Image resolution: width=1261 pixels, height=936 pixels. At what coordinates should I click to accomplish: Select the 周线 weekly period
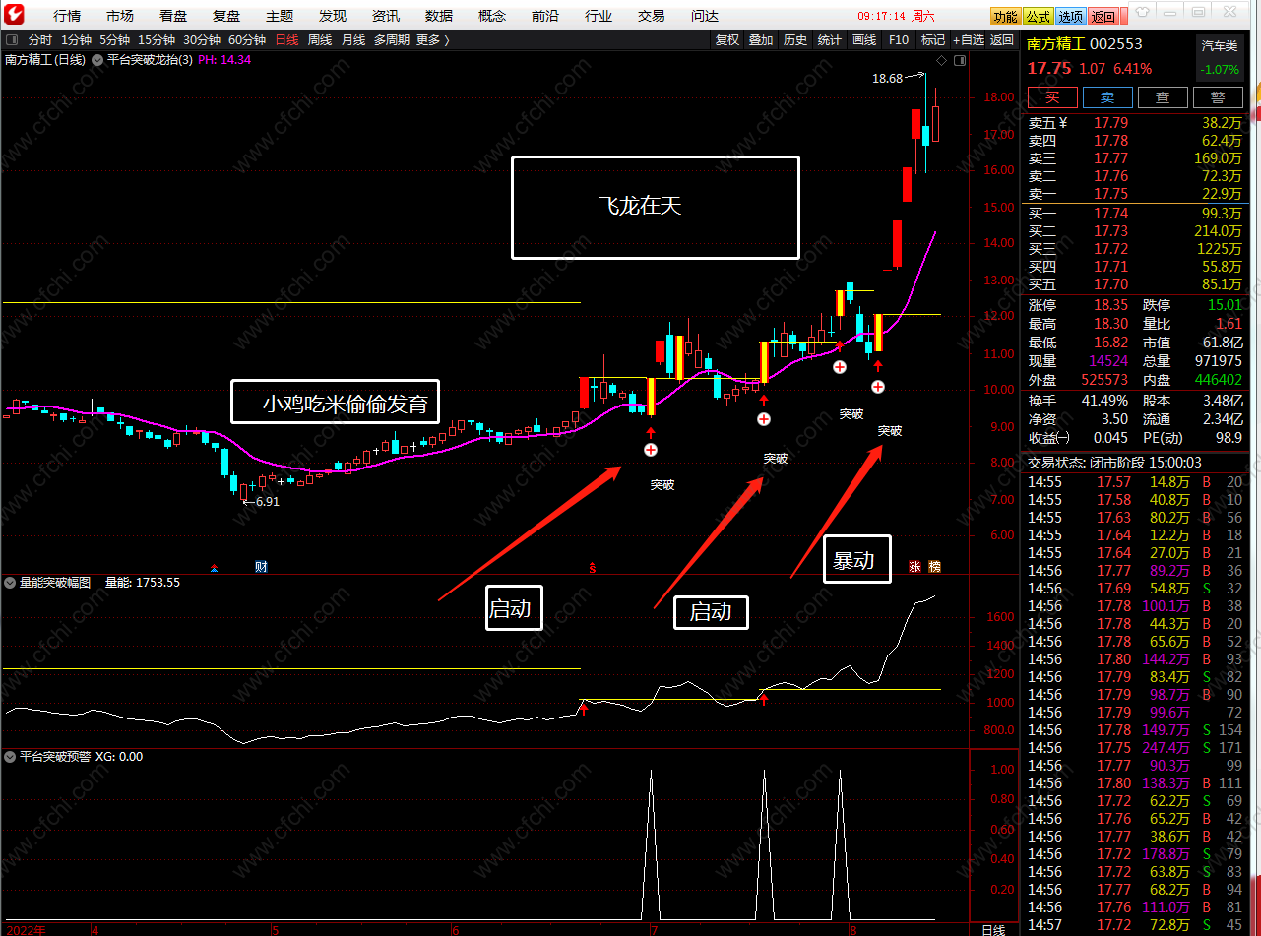320,40
